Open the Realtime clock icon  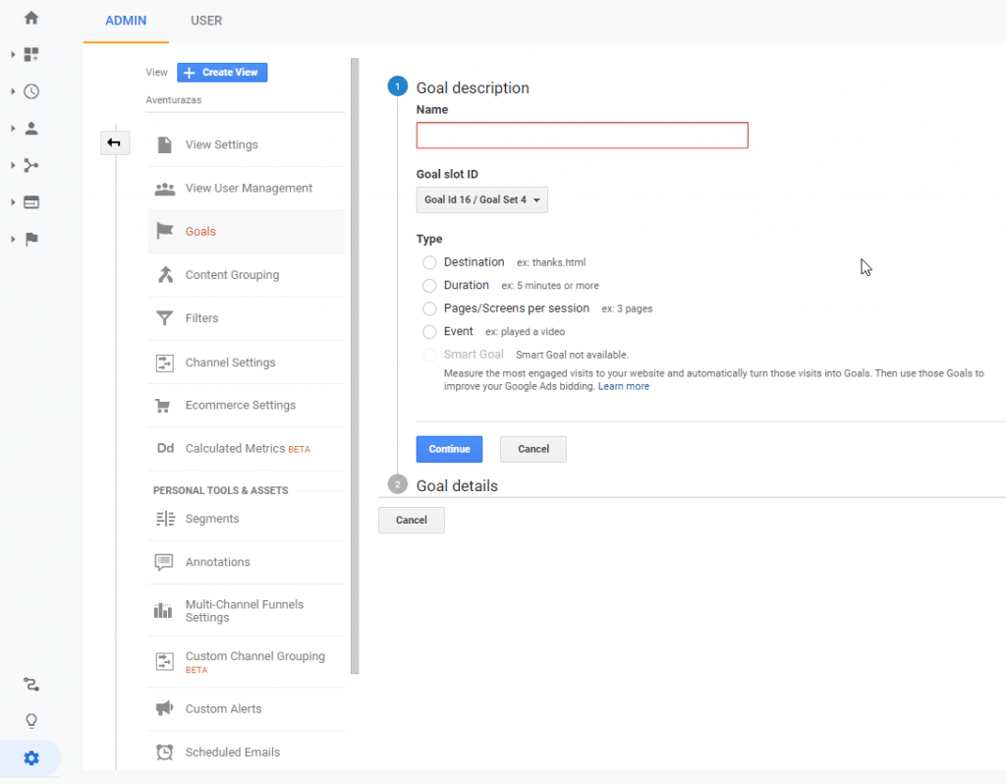pyautogui.click(x=30, y=91)
